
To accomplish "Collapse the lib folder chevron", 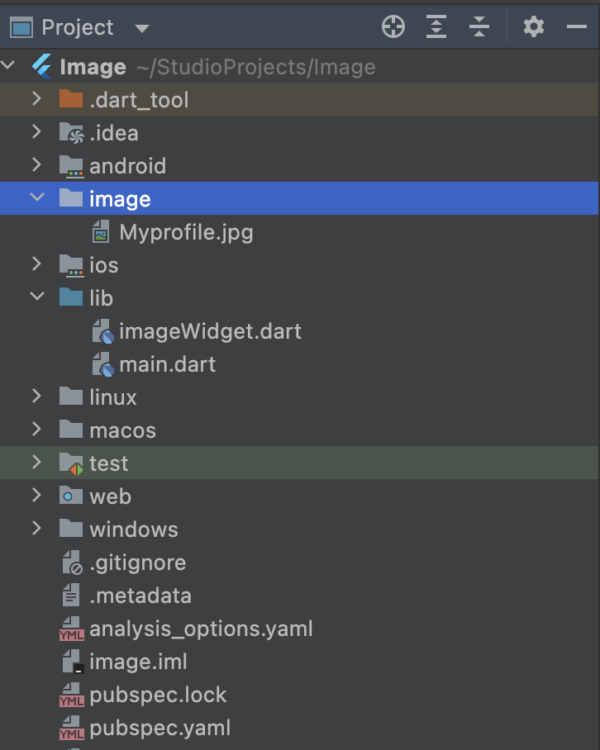I will point(37,297).
